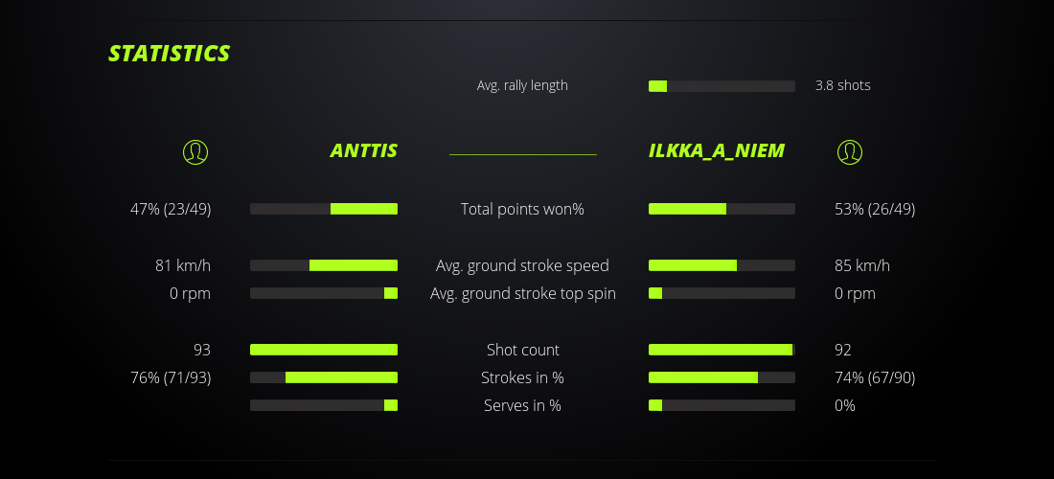Image resolution: width=1054 pixels, height=479 pixels.
Task: Click the ILKKA_A_NIEM player profile icon
Action: [x=850, y=151]
